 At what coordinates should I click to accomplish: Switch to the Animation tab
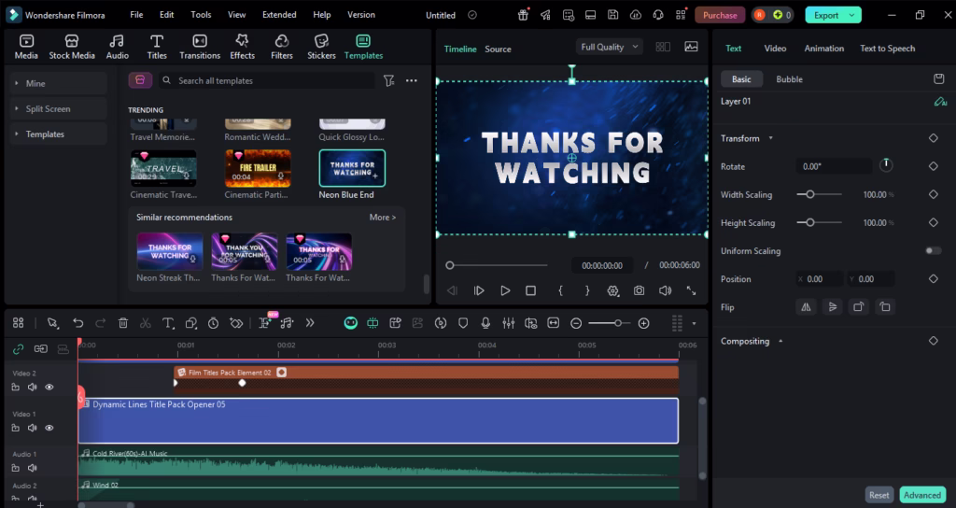823,49
